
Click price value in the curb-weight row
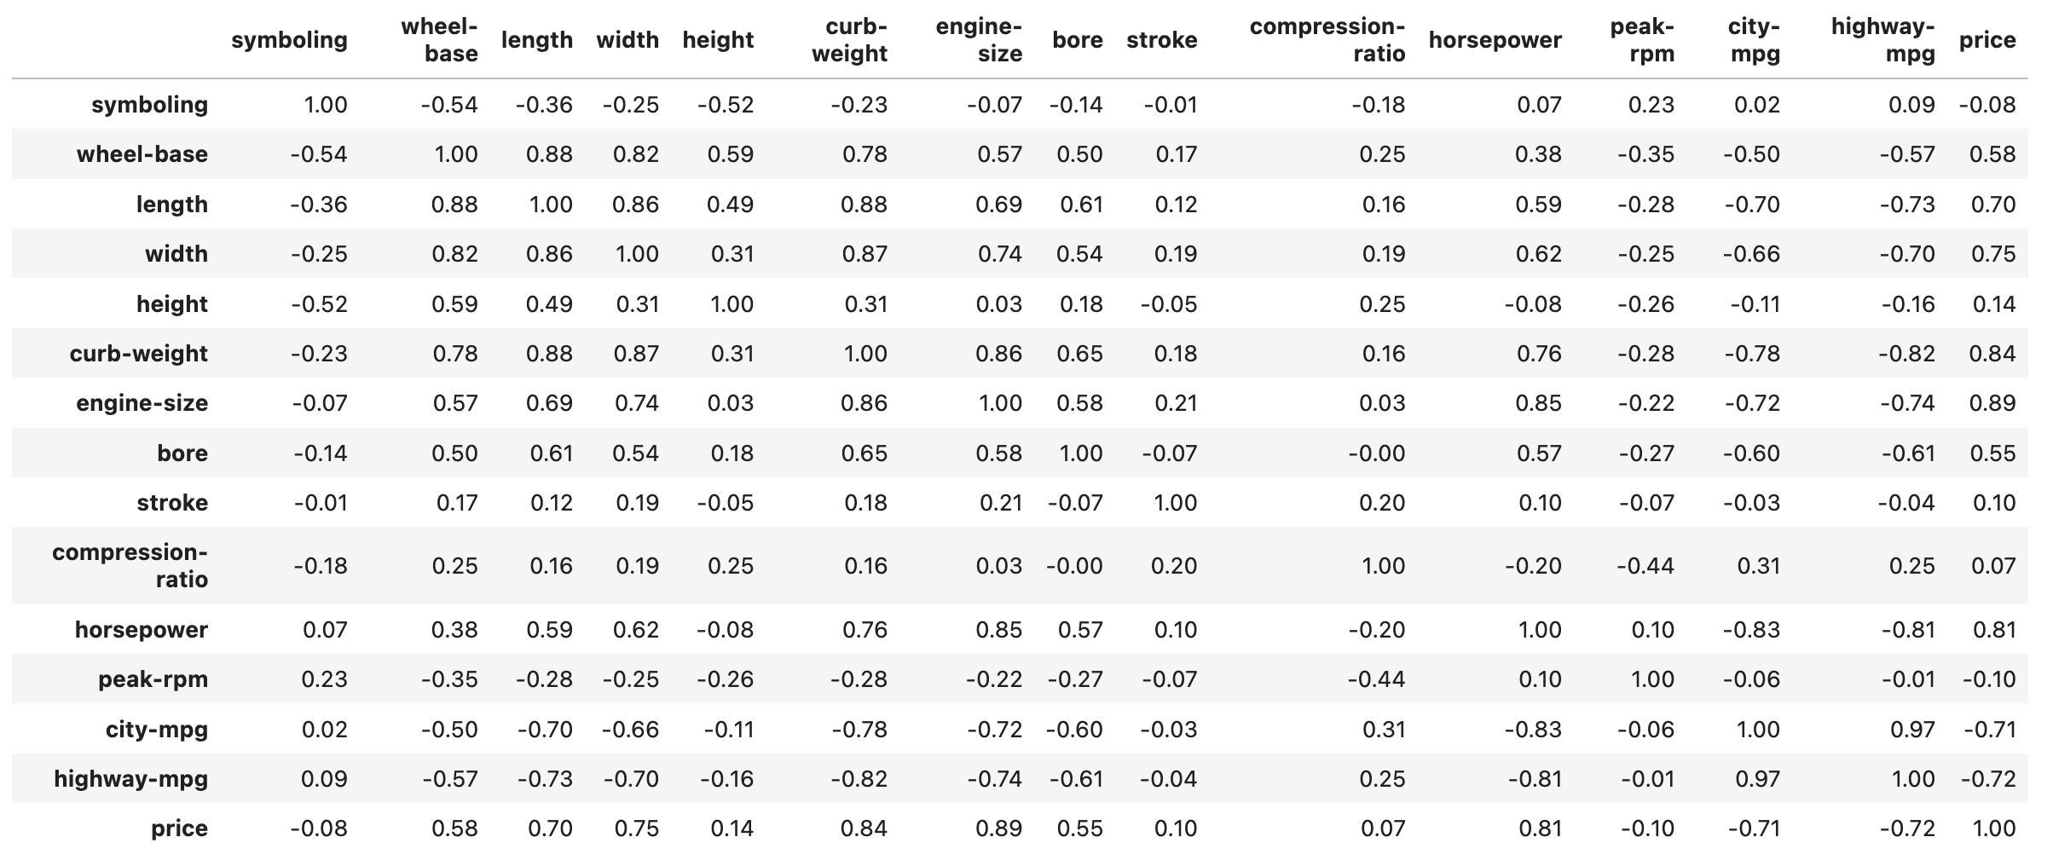pyautogui.click(x=1992, y=354)
